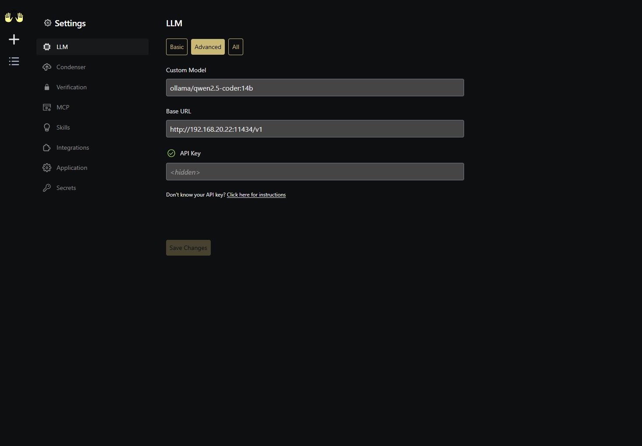
Task: Open Integrations settings
Action: point(92,147)
